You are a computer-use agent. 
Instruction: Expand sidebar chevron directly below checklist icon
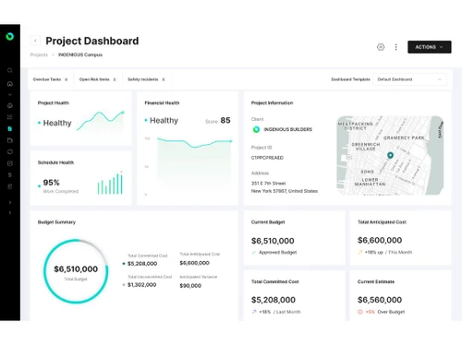click(10, 202)
